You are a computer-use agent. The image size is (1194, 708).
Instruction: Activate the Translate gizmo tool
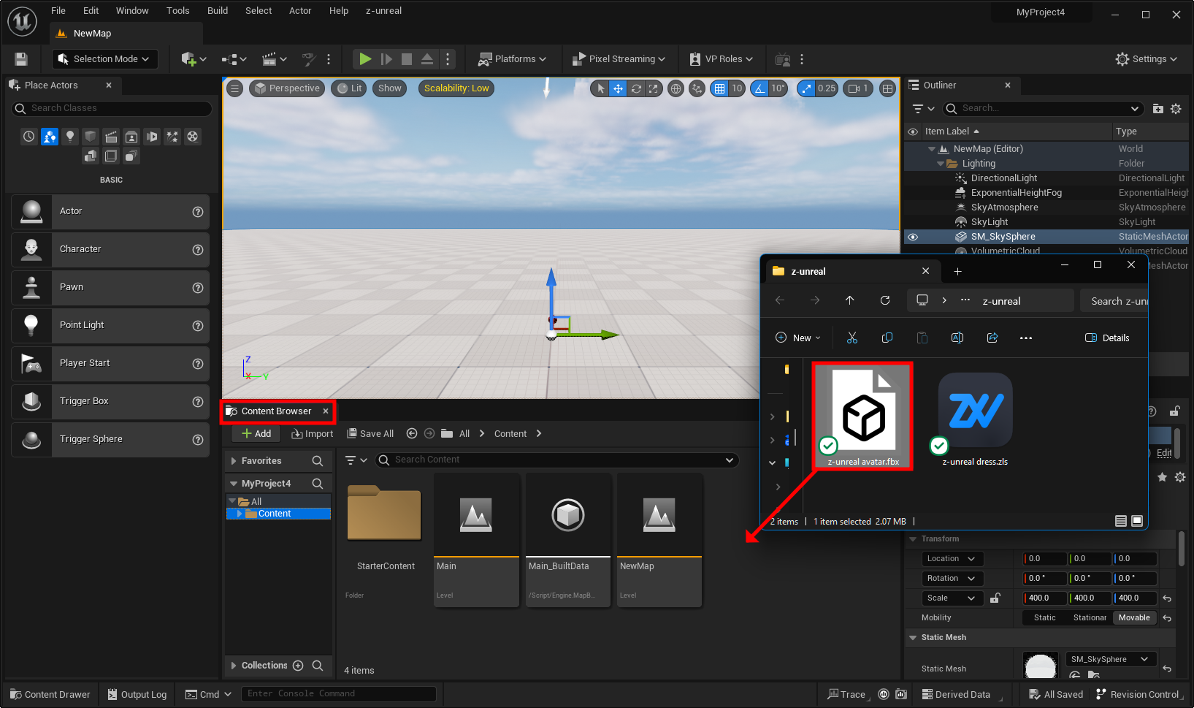[618, 88]
